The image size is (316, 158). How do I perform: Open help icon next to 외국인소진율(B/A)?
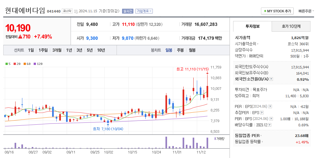coord(271,79)
